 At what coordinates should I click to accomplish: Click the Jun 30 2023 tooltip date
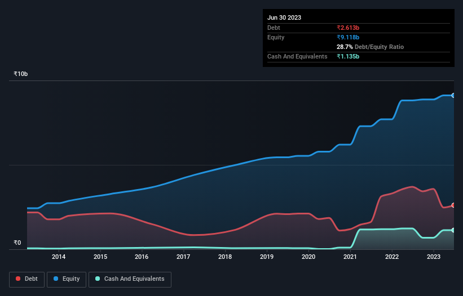tap(284, 17)
